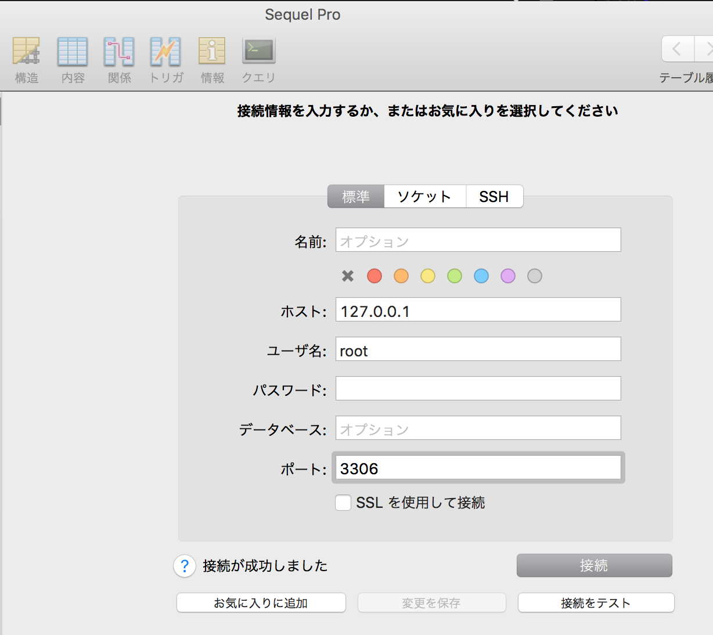Enable SSL を使用して接続 checkbox
Screen dimensions: 713x635
point(343,503)
